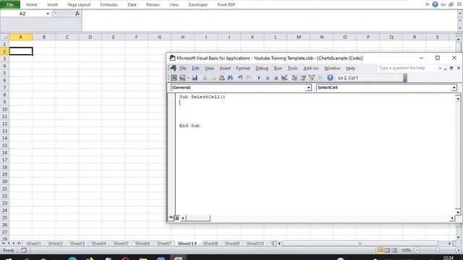Click the Reset stop icon in VBA toolbar
Image resolution: width=463 pixels, height=260 pixels.
tap(276, 78)
